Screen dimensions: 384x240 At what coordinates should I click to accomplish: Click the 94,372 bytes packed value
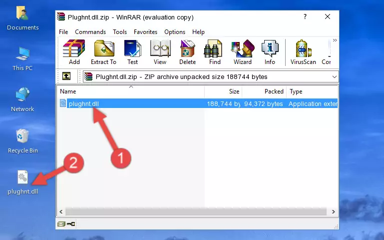[264, 104]
